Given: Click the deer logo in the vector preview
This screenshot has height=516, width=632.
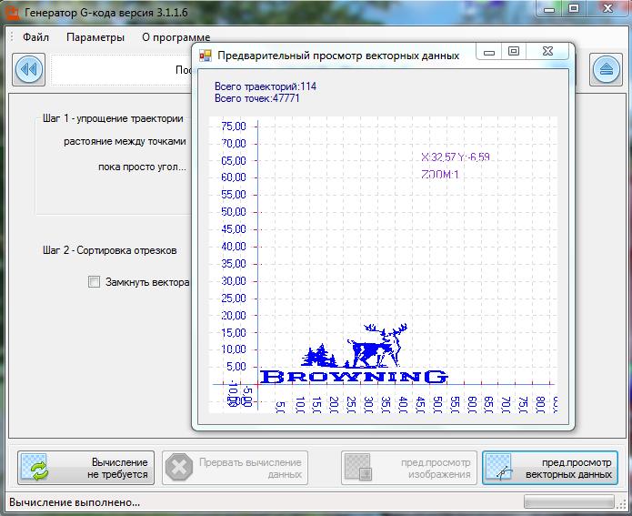Looking at the screenshot, I should (376, 345).
